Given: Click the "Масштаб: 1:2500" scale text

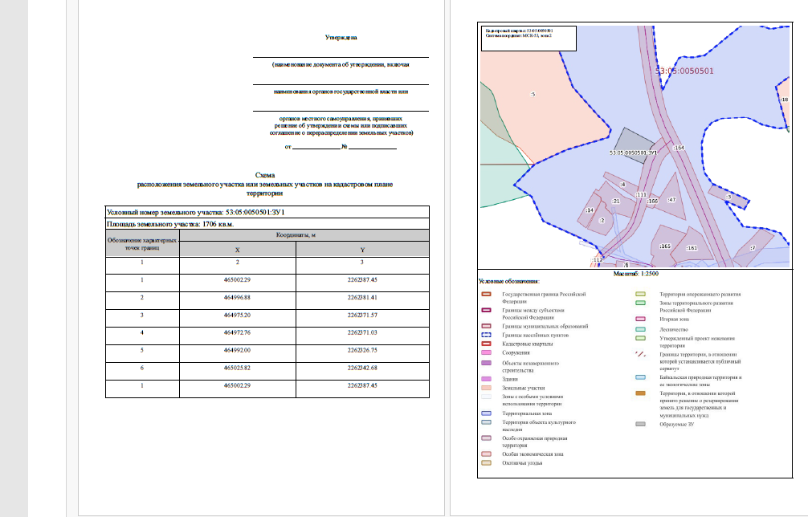Looking at the screenshot, I should 635,274.
